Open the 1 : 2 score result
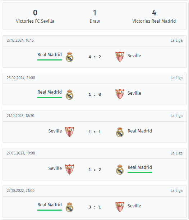 pyautogui.click(x=94, y=170)
